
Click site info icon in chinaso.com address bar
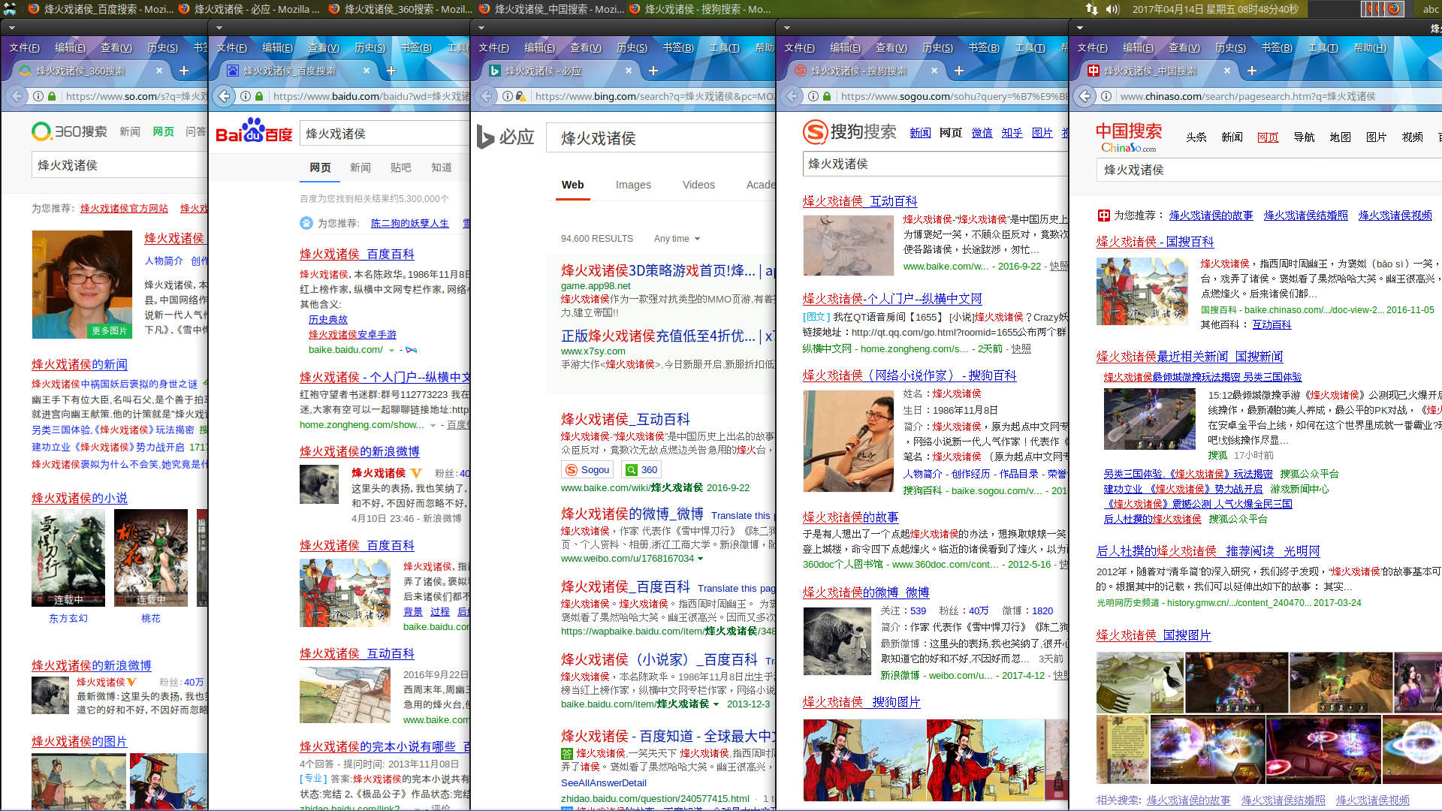click(x=1106, y=96)
